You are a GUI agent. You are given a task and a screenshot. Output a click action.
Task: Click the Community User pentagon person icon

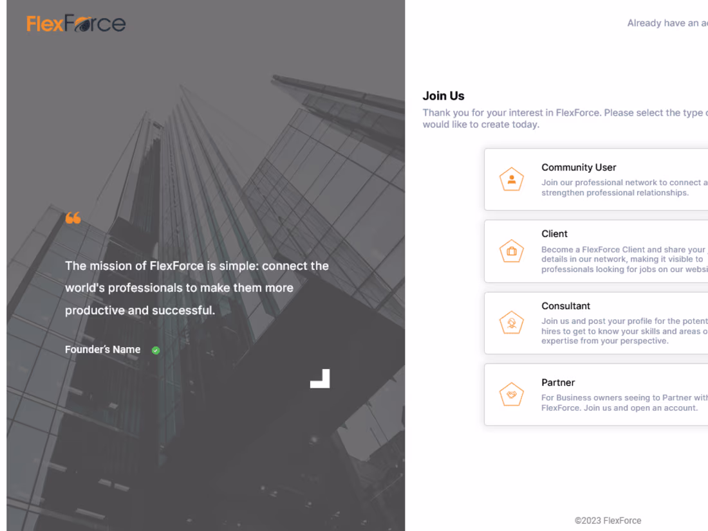pyautogui.click(x=511, y=179)
